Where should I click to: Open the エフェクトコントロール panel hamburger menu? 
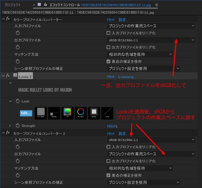[157, 5]
